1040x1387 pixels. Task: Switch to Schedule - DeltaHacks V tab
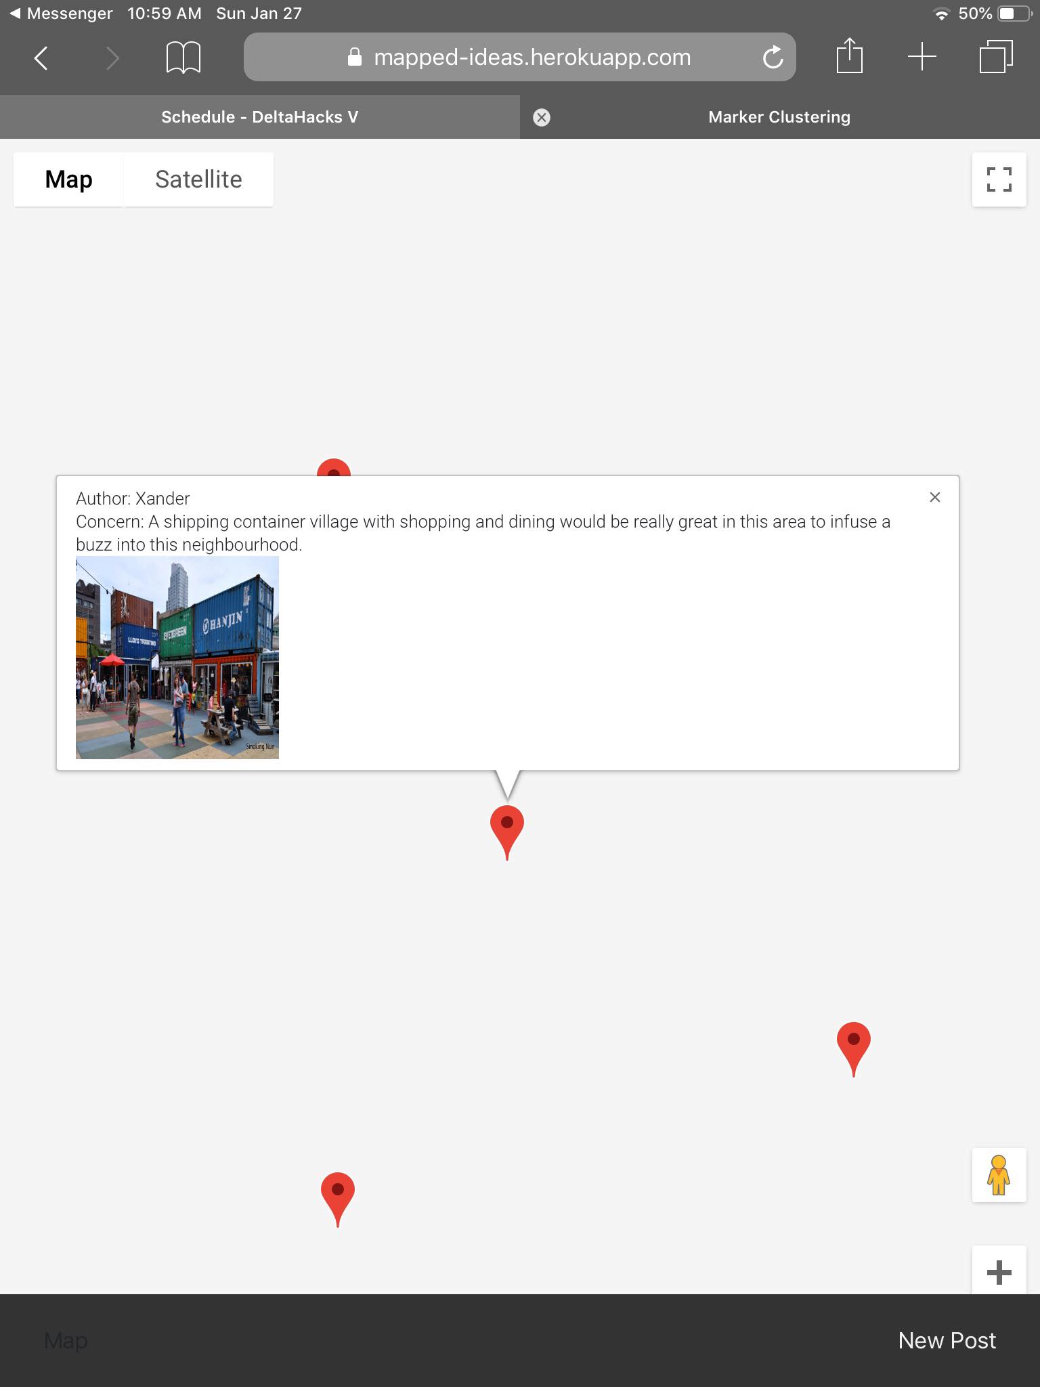tap(260, 117)
